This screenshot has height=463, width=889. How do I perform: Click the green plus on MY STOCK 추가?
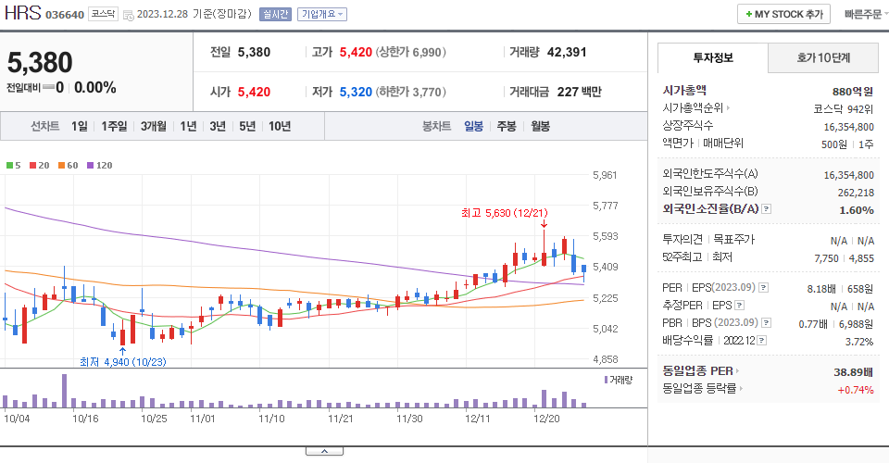749,14
